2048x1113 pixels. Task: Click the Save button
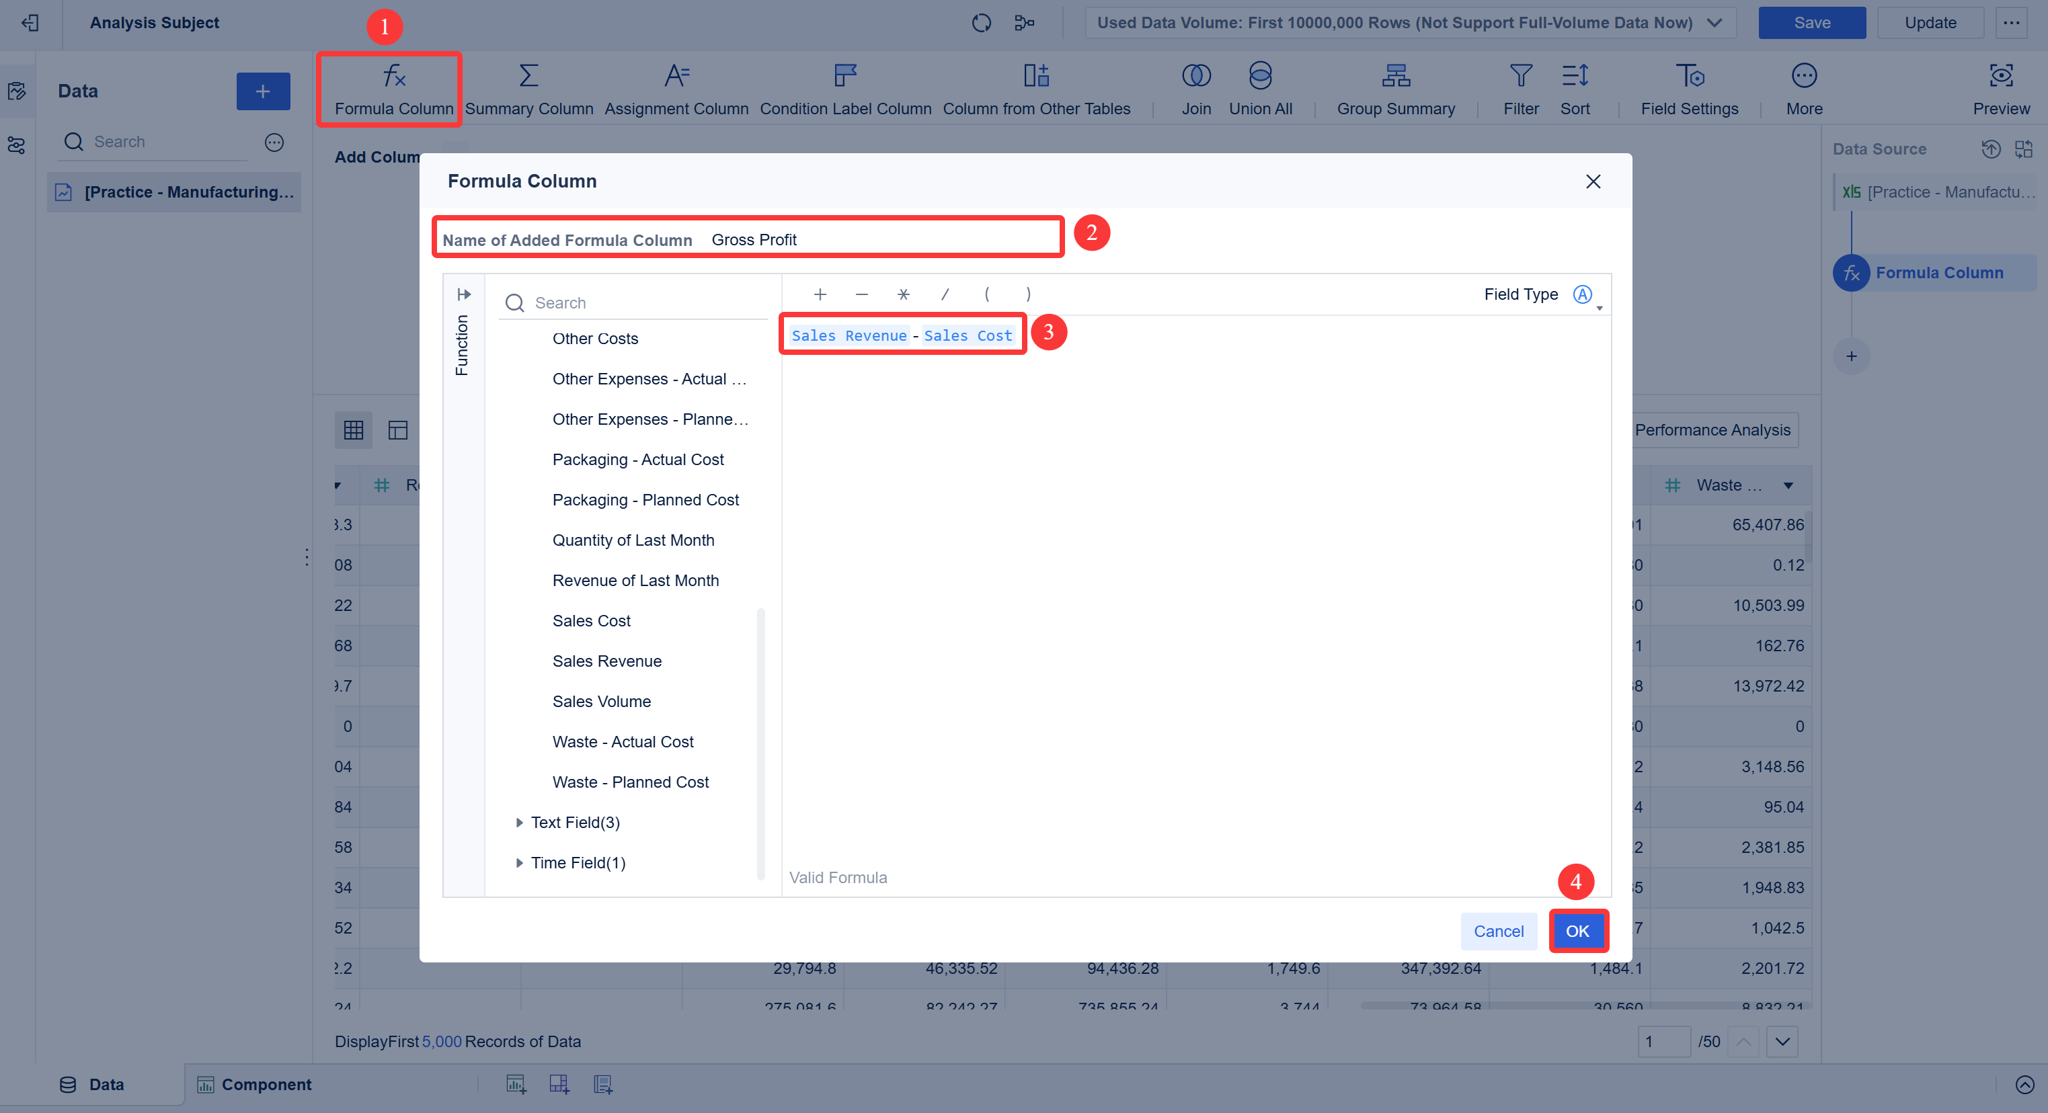(1812, 22)
